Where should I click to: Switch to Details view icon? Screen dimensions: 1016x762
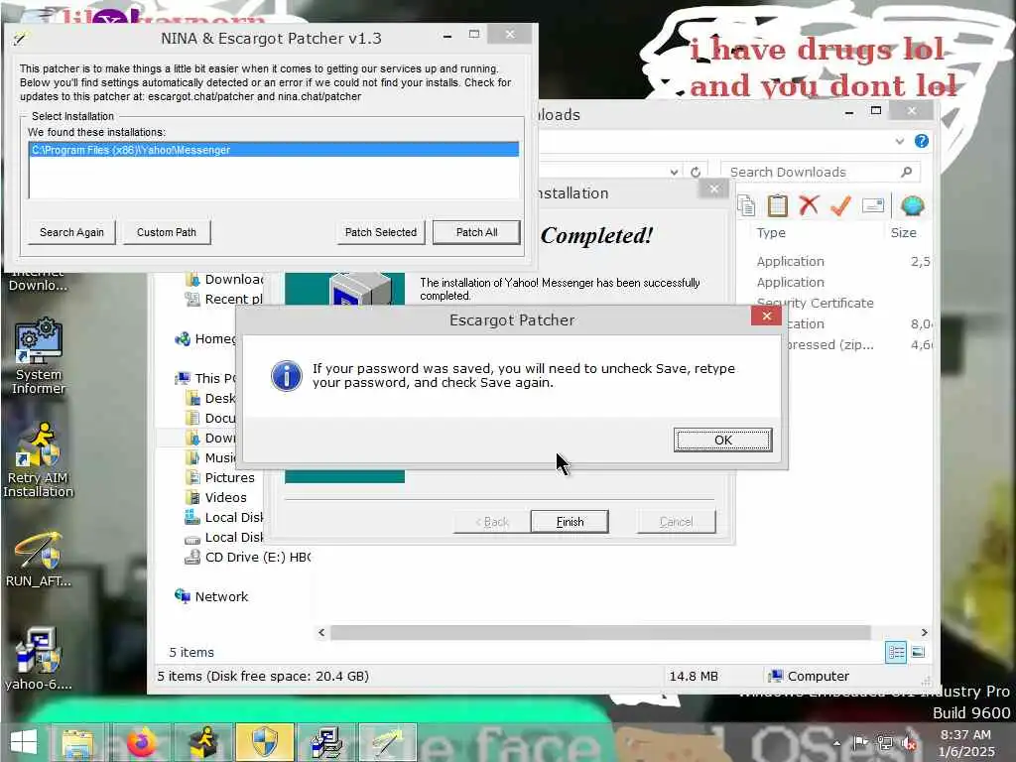pyautogui.click(x=896, y=652)
